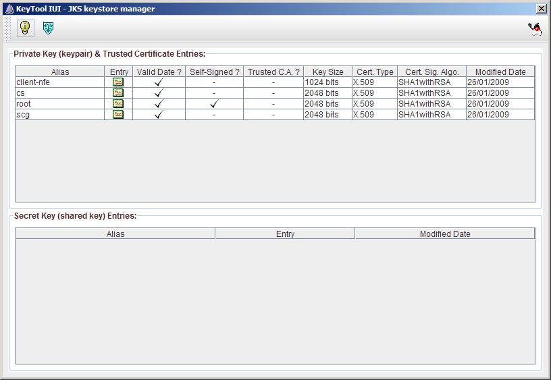Click the Self-Signed ? column header
The width and height of the screenshot is (551, 380).
tap(214, 72)
